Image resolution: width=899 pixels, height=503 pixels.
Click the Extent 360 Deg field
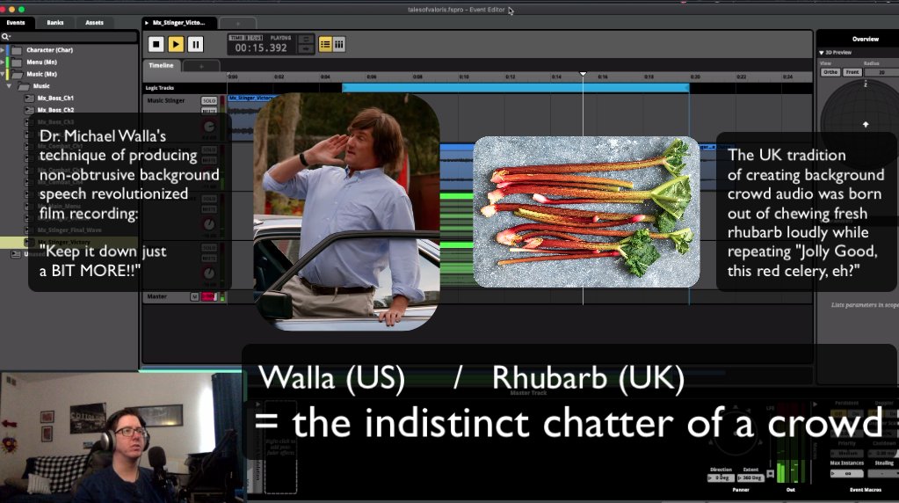750,477
